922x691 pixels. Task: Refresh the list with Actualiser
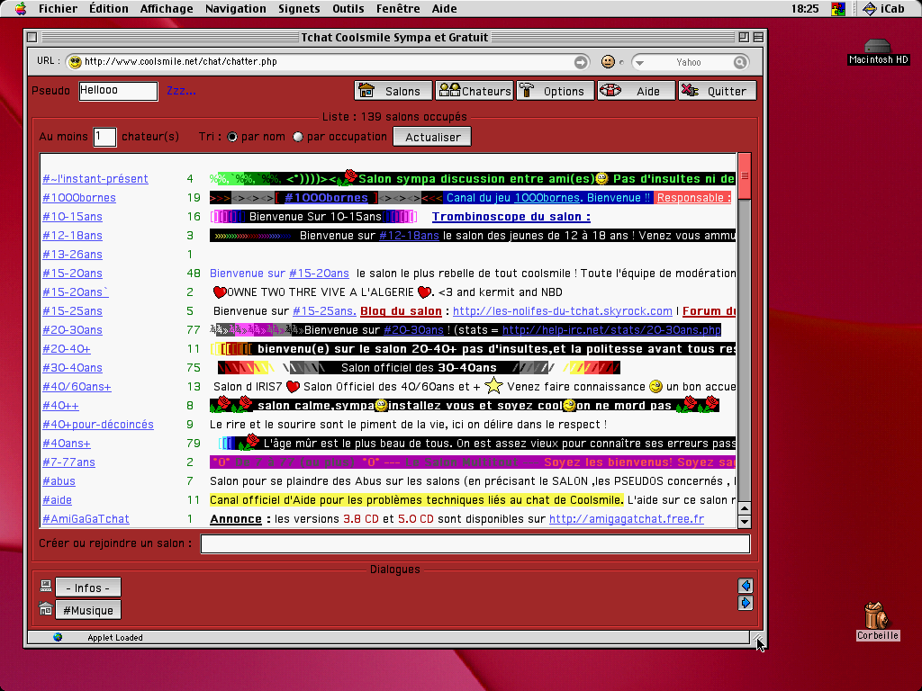pyautogui.click(x=432, y=137)
